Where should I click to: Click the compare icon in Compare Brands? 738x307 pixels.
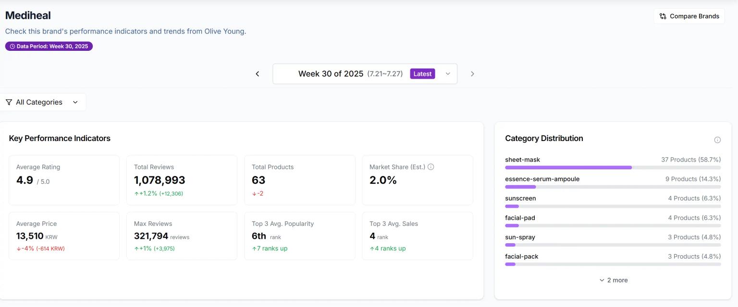pyautogui.click(x=663, y=16)
